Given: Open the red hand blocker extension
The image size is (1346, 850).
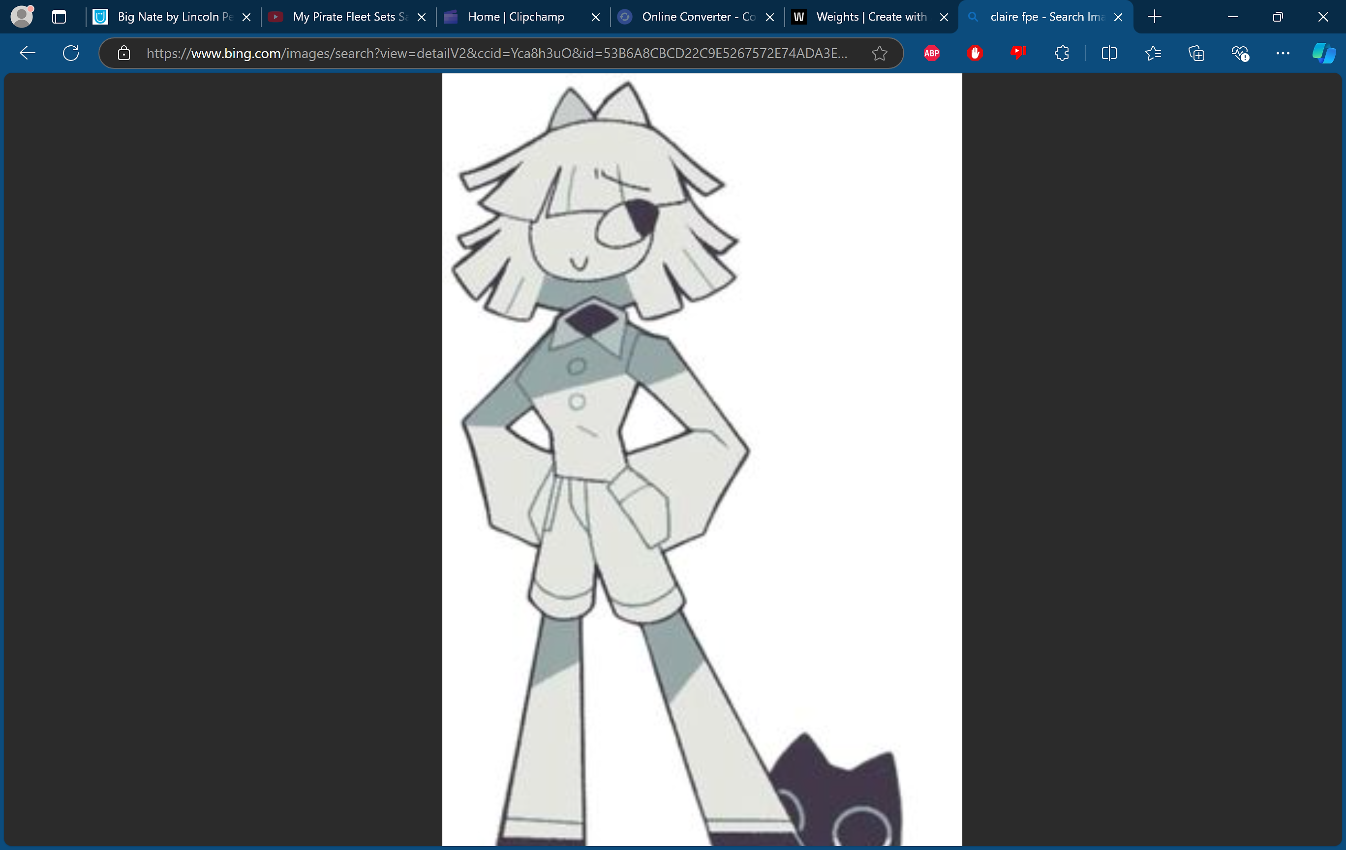Looking at the screenshot, I should [975, 53].
